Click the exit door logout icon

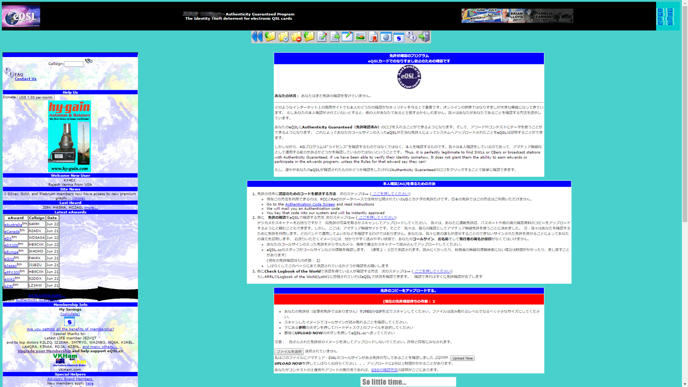click(x=424, y=37)
